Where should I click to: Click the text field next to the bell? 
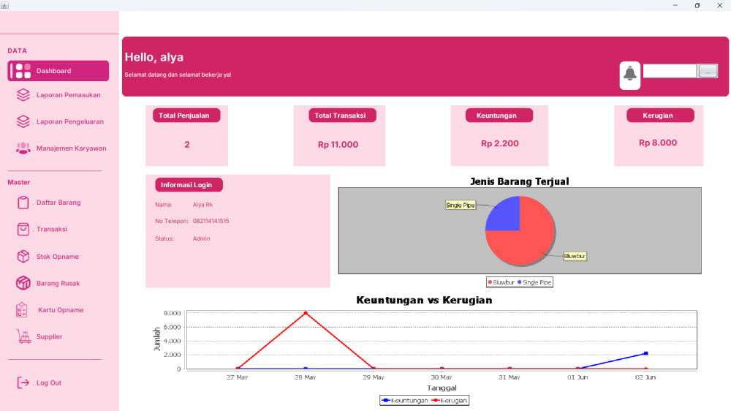tap(669, 71)
